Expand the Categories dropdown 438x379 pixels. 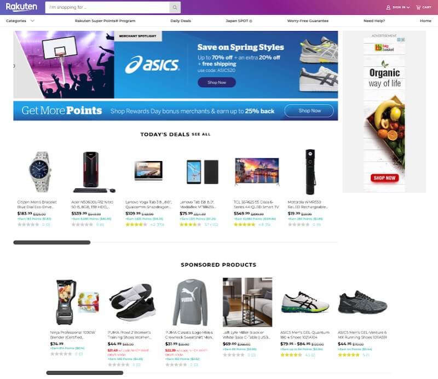click(32, 21)
